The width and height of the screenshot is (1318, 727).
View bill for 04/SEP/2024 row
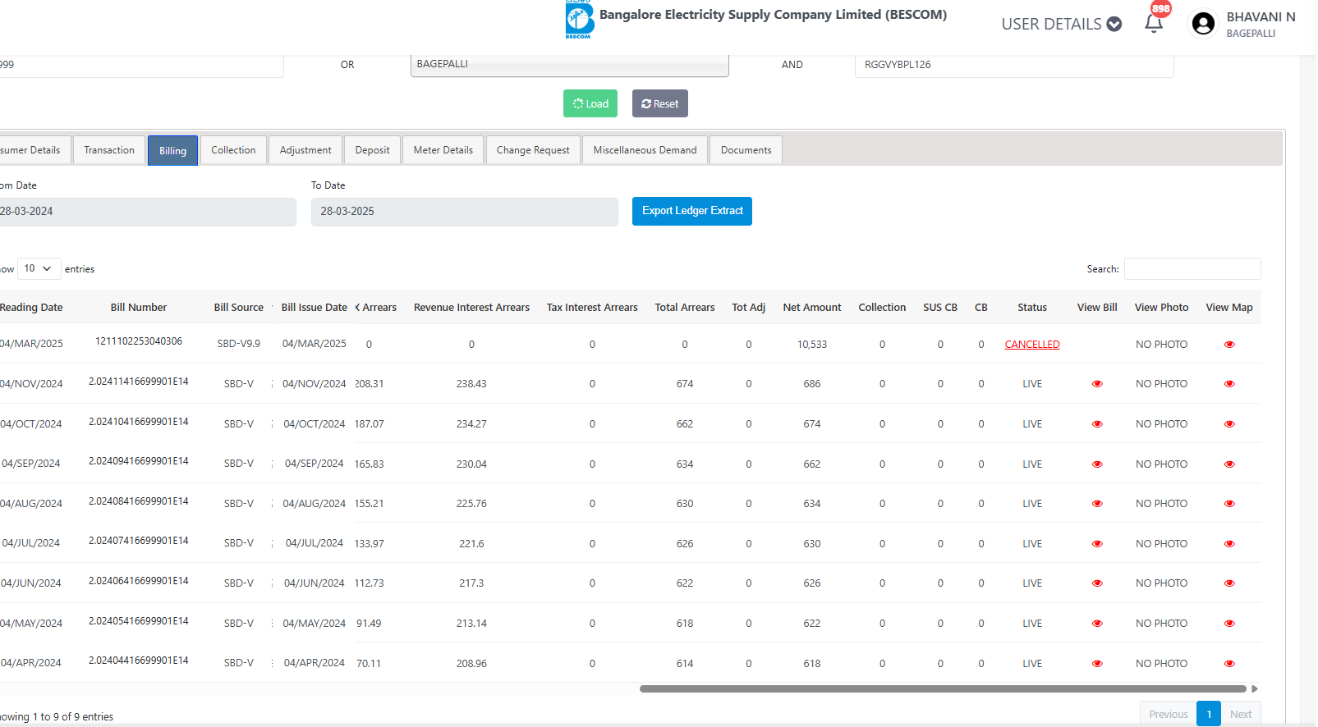(x=1097, y=464)
